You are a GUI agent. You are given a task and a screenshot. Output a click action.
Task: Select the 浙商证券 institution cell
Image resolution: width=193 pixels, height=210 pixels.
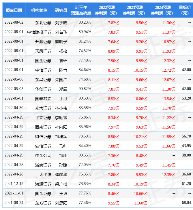point(39,165)
